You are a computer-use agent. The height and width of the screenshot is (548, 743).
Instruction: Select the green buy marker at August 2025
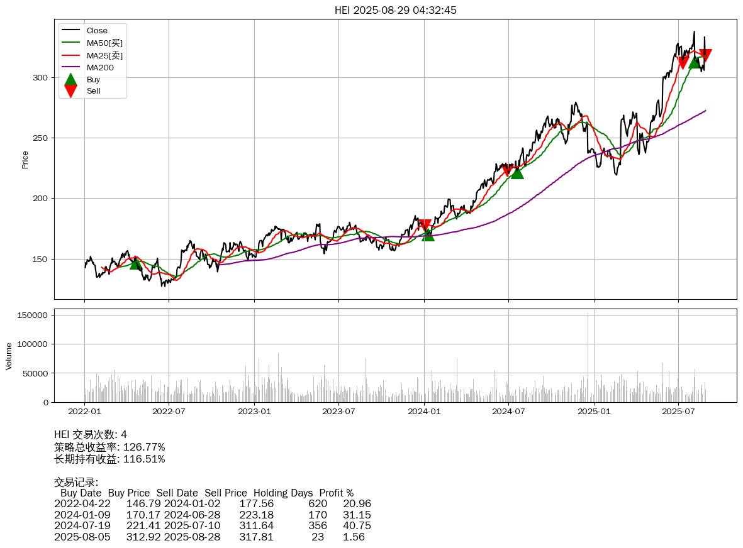click(695, 62)
